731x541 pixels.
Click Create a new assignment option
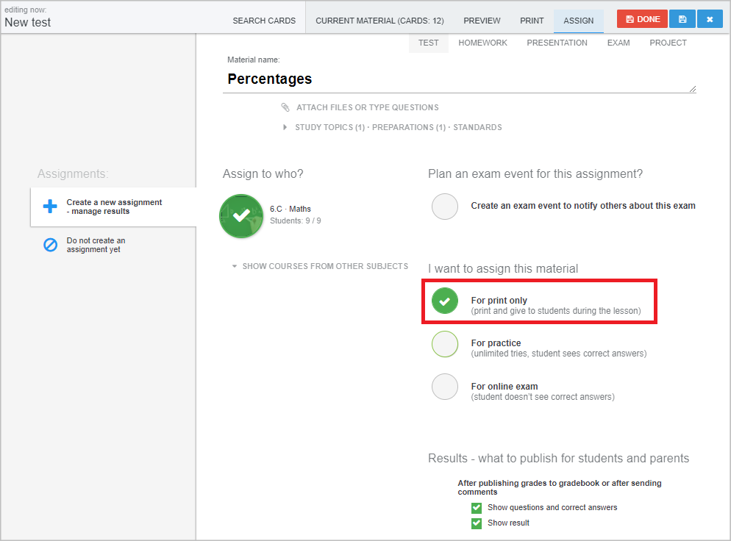113,207
